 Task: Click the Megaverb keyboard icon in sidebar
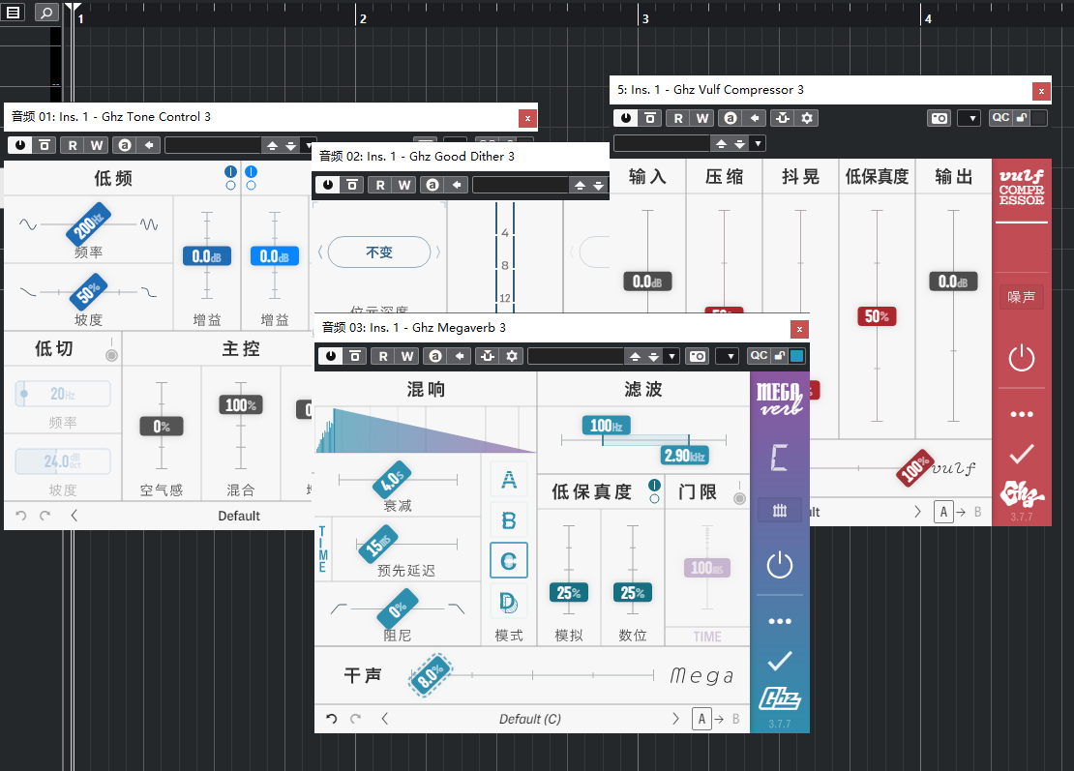coord(779,510)
